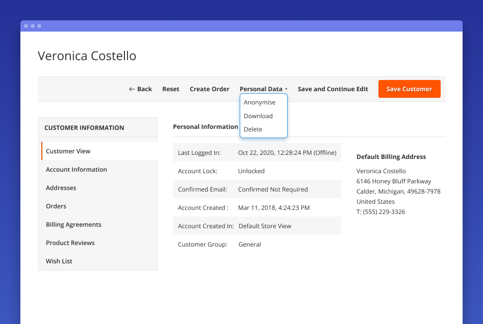
Task: Click the upward caret next to Personal Data
Action: 286,88
